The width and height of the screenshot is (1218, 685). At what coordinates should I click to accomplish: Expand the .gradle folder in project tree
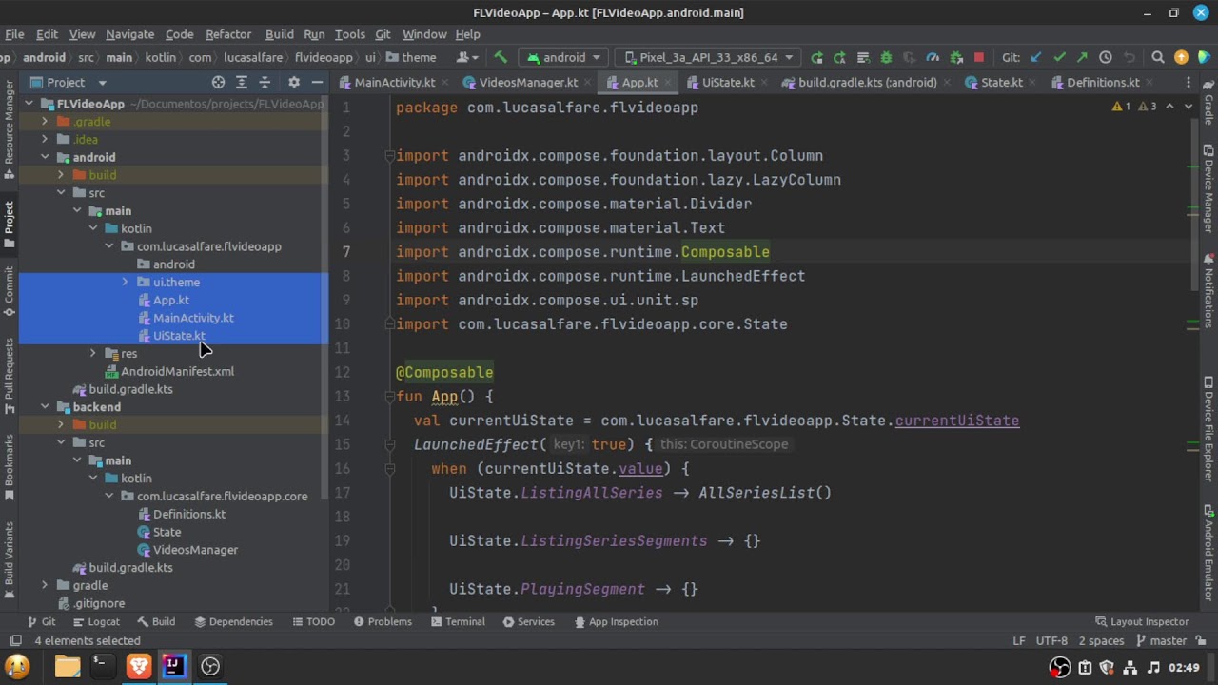pos(45,122)
